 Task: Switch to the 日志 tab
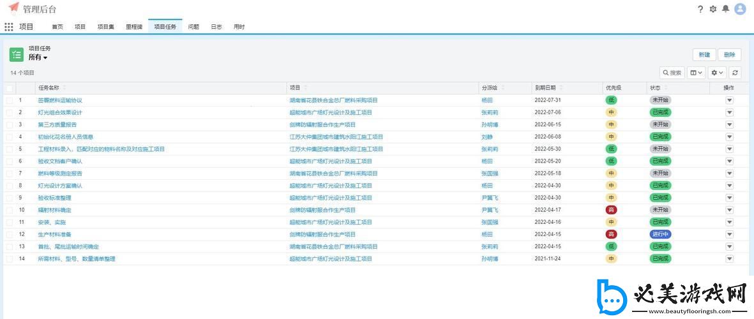pos(216,27)
